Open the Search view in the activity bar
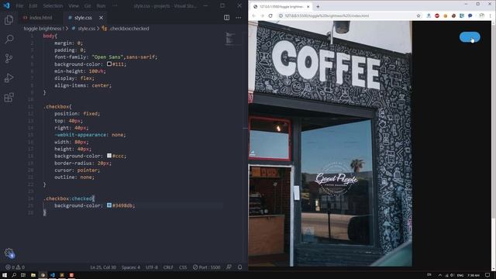Screen dimensions: 496x279 coord(9,39)
